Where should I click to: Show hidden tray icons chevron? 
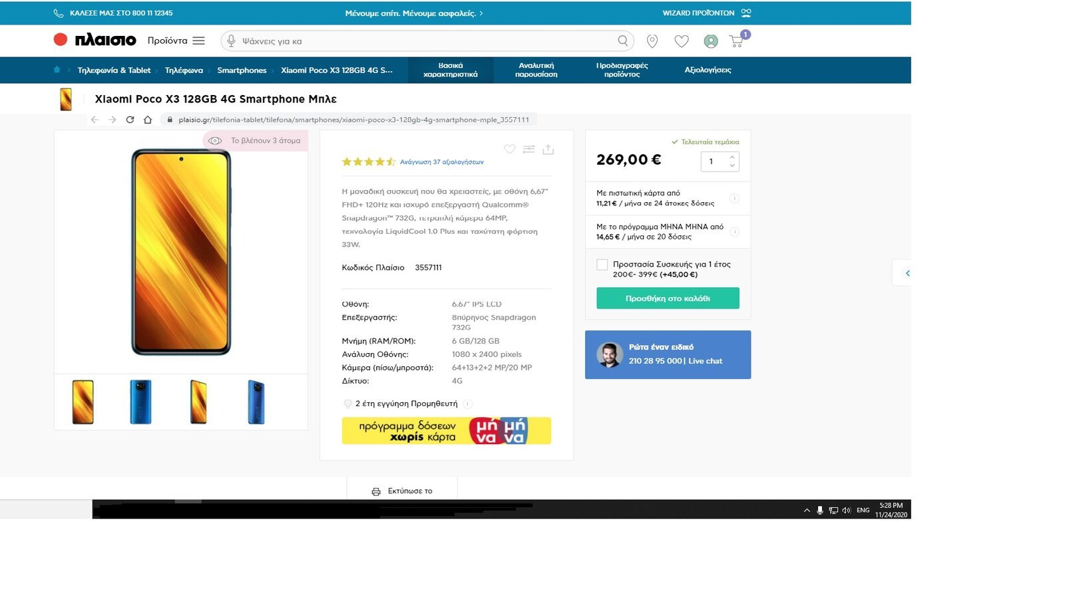[x=807, y=510]
